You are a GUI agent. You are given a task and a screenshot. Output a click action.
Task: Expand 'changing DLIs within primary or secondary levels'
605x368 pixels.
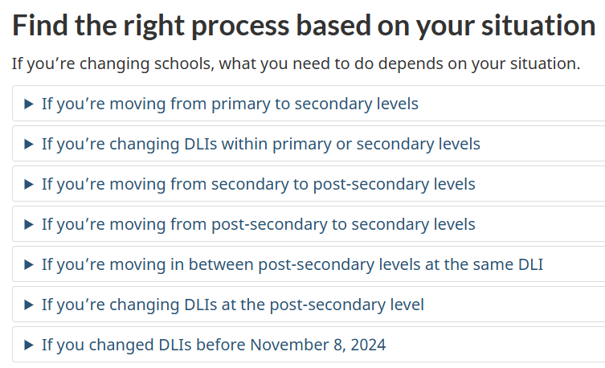260,144
